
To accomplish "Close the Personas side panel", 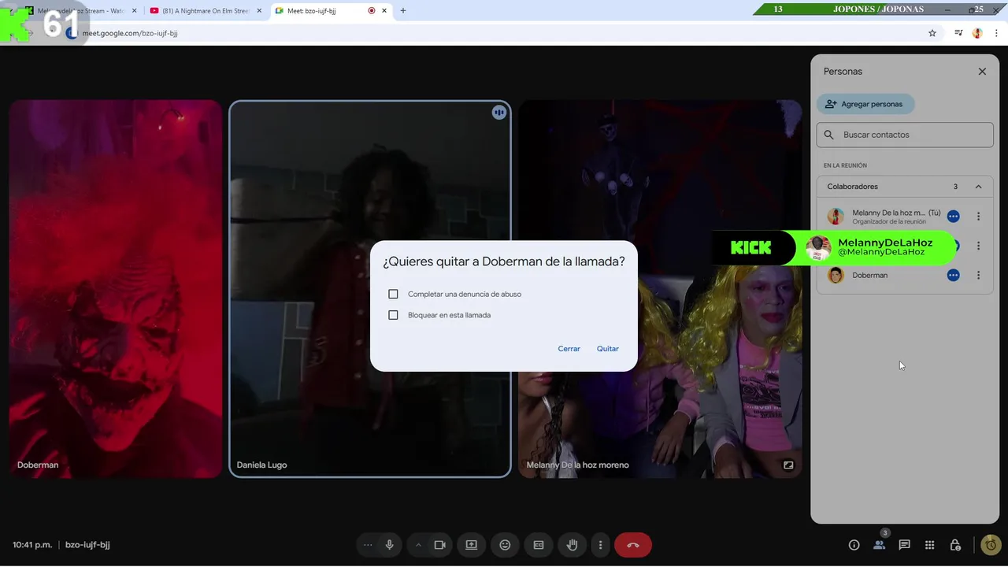I will pyautogui.click(x=982, y=72).
